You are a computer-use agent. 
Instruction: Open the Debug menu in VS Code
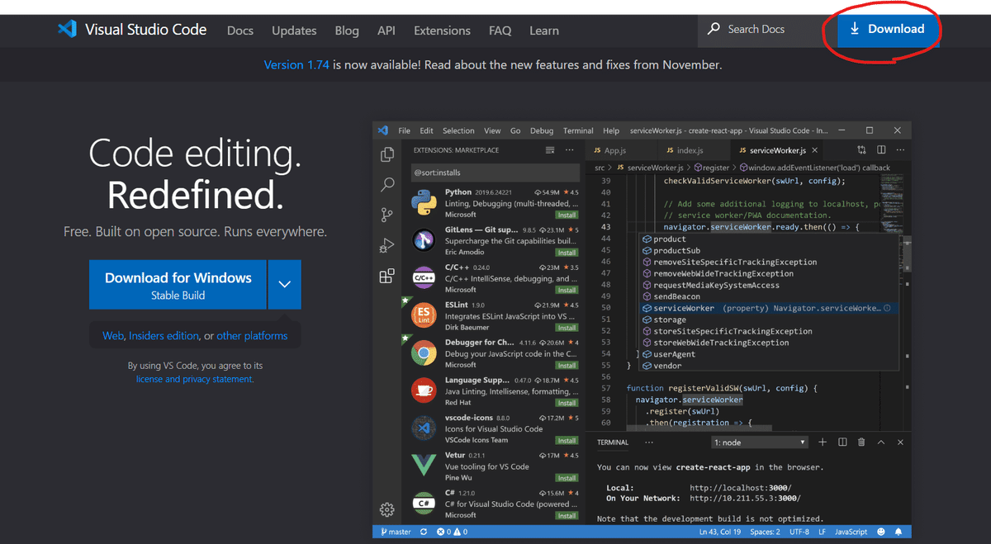[542, 130]
